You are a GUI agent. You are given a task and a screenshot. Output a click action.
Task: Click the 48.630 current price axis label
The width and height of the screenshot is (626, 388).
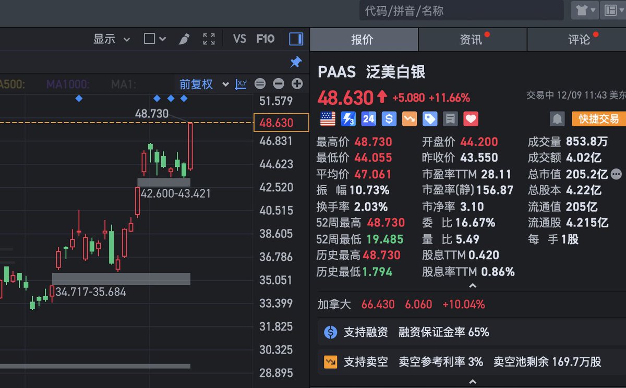281,123
